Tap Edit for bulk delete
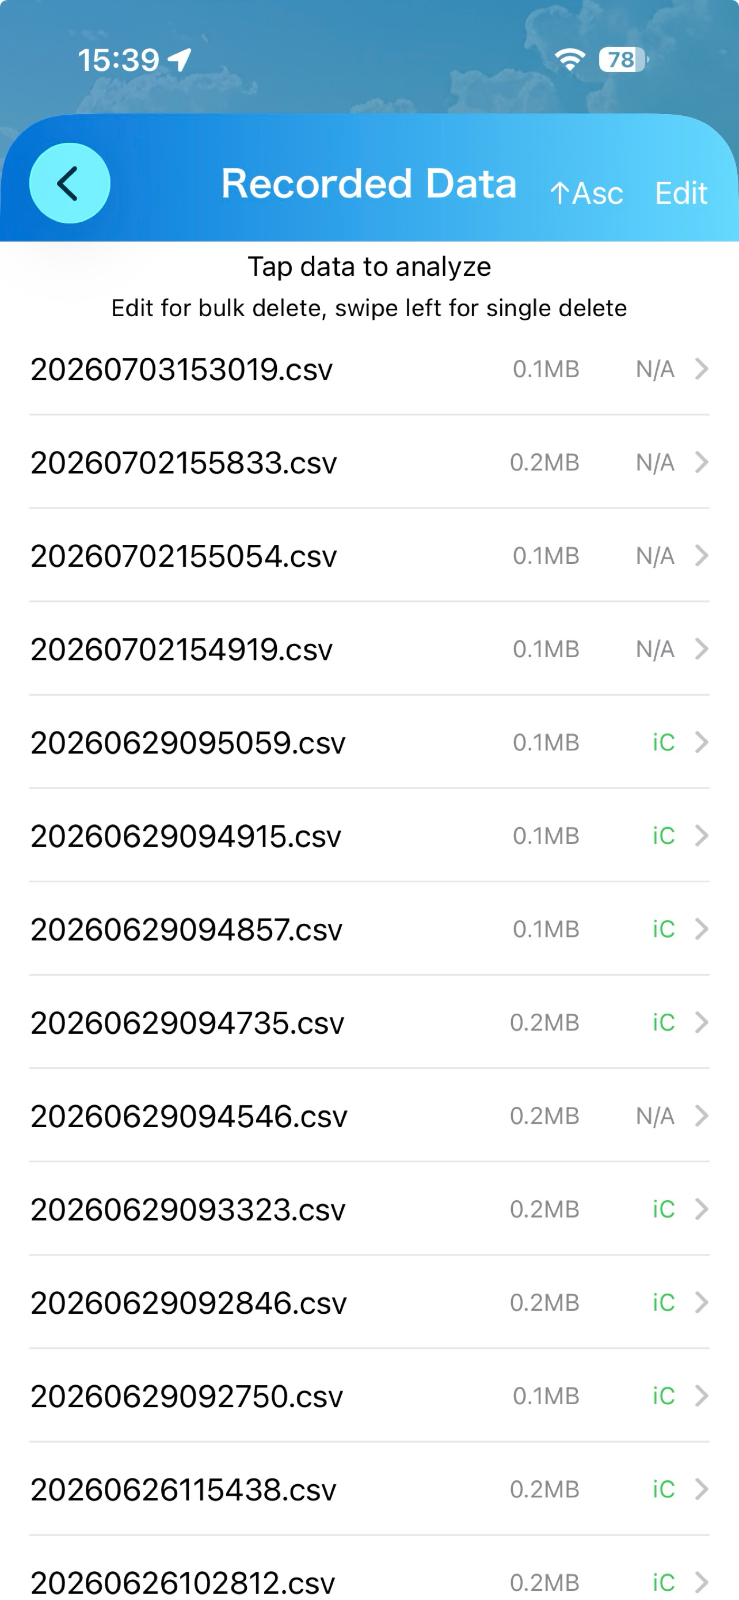 pyautogui.click(x=681, y=193)
